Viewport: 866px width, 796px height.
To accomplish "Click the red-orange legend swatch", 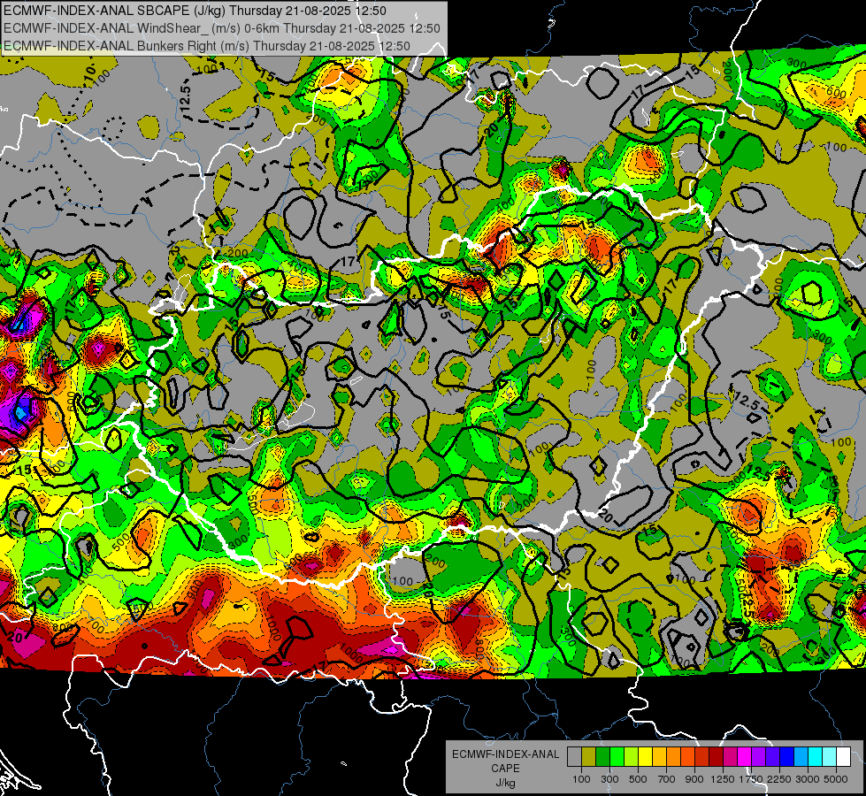I will (687, 757).
